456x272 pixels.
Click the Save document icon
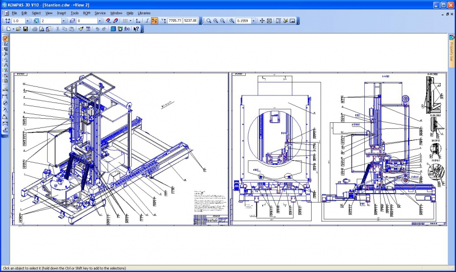click(x=25, y=29)
